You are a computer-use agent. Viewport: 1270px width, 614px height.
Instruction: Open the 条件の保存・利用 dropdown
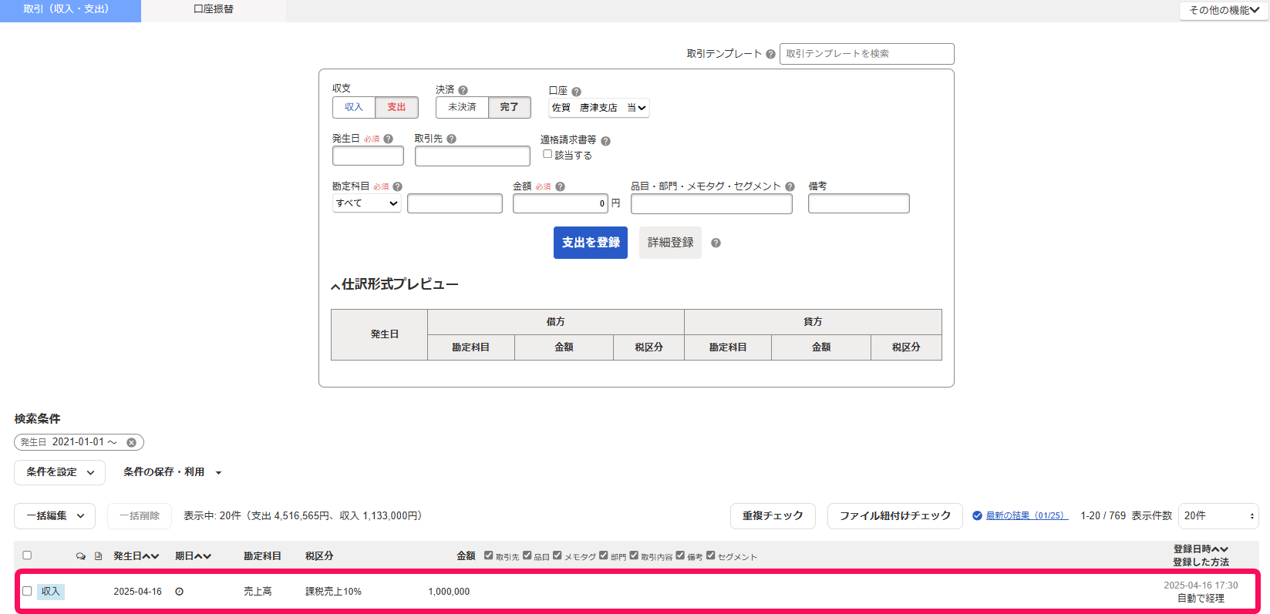coord(172,472)
